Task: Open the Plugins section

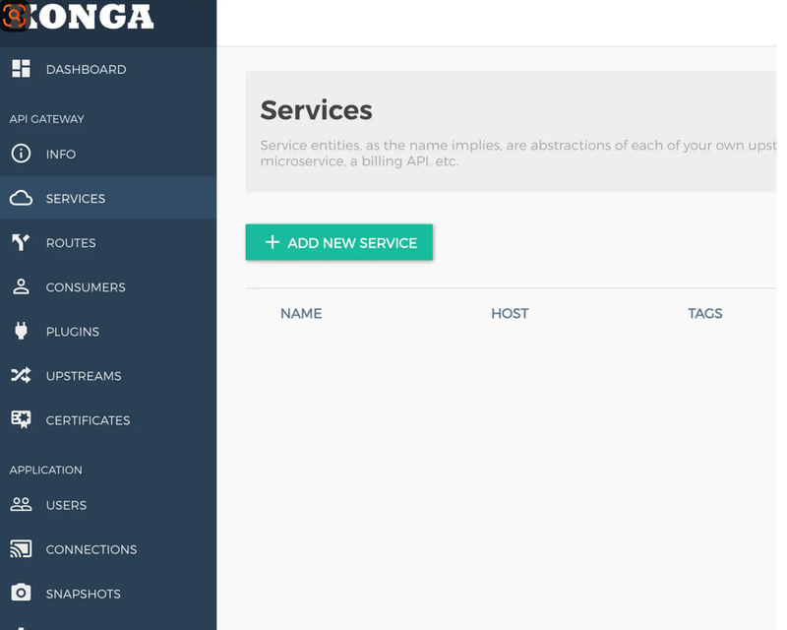Action: coord(108,331)
